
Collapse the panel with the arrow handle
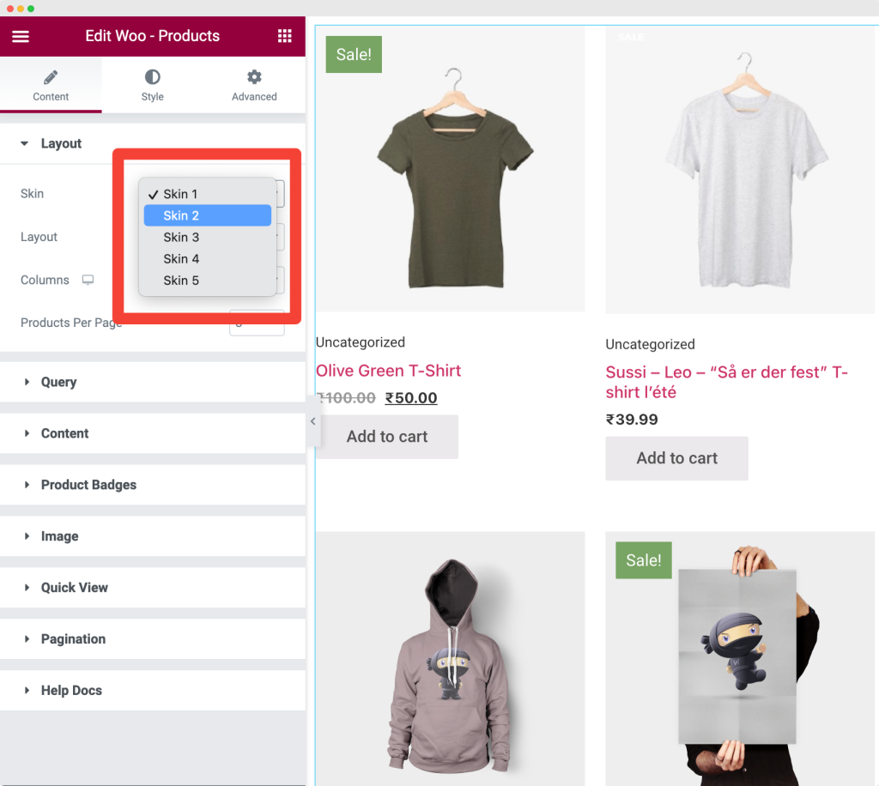pyautogui.click(x=312, y=421)
